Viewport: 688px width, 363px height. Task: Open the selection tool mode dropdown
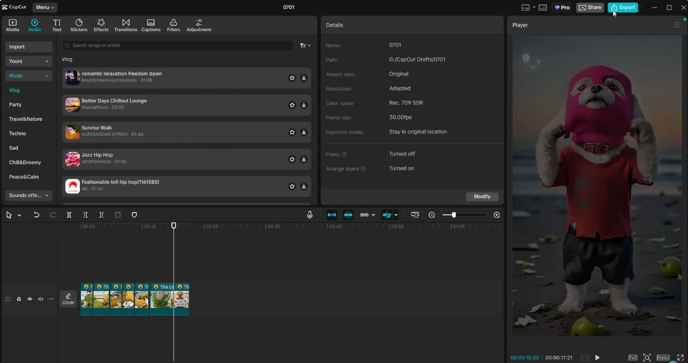[19, 215]
